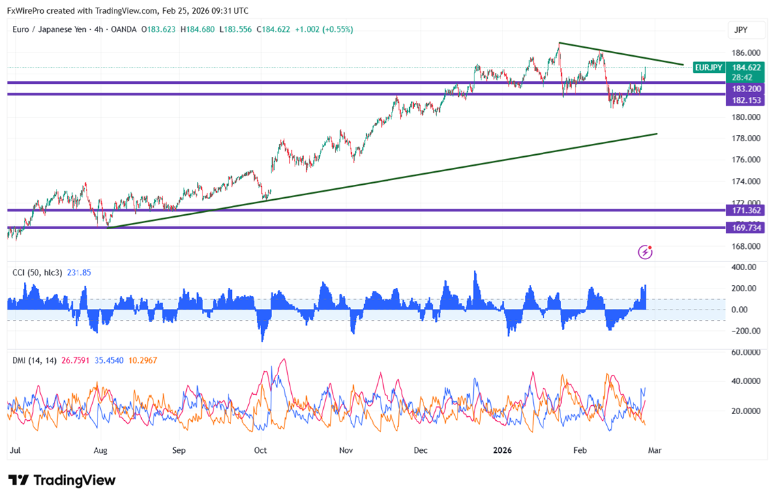Click the 171.362 purple price label
778x502 pixels.
pos(745,211)
